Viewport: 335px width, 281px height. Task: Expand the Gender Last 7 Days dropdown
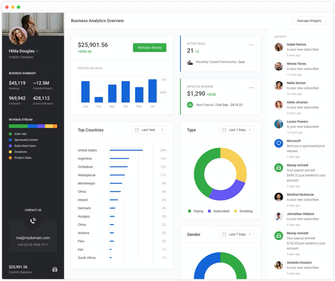coord(236,234)
